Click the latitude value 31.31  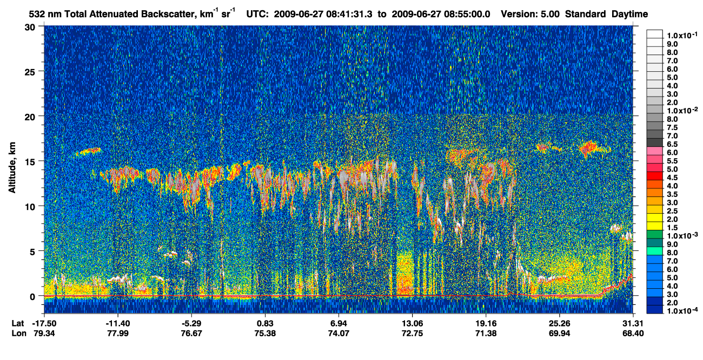pos(633,323)
